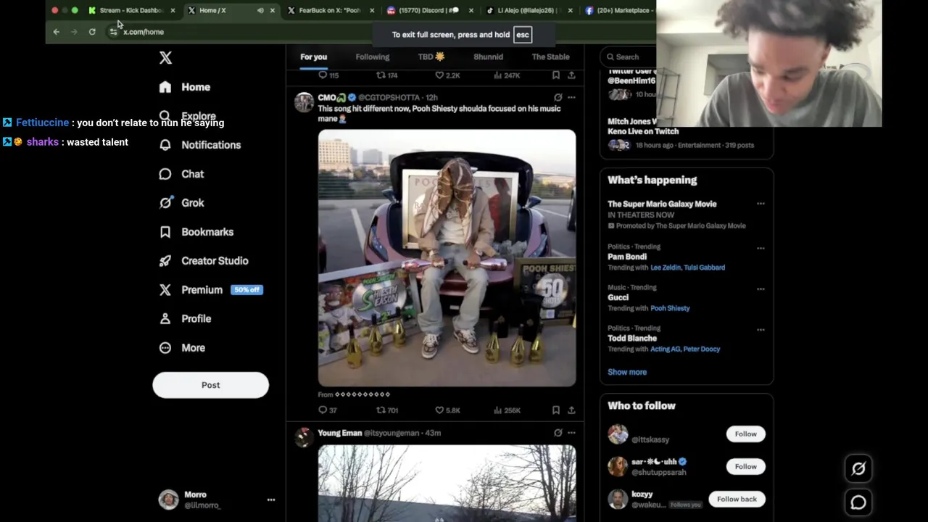Open the Pooh Shiesty photo in the post
This screenshot has height=522, width=928.
click(447, 258)
